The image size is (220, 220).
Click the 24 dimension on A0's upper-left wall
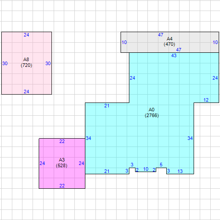(x=132, y=78)
